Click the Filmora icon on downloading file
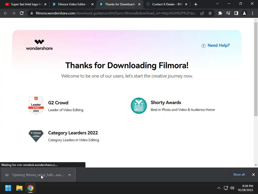The height and width of the screenshot is (194, 258). click(7, 175)
